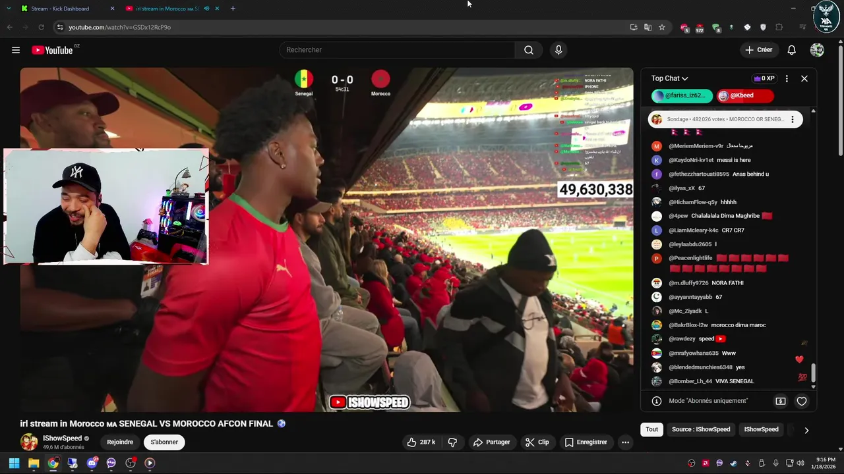Open the Extensions puzzle icon
The image size is (844, 474).
coord(779,27)
